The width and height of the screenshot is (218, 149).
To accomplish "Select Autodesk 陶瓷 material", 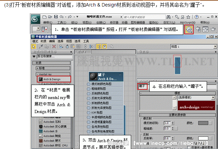I will point(55,136).
